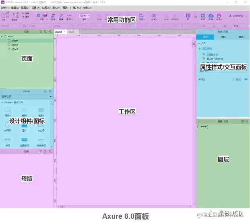Click search icon in pages panel
The height and width of the screenshot is (224, 250).
[x=50, y=32]
